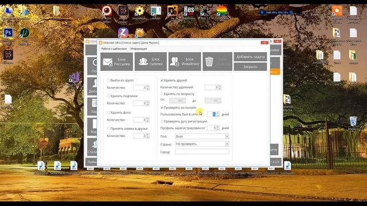Open Информация menu
Image resolution: width=367 pixels, height=206 pixels.
(x=139, y=49)
